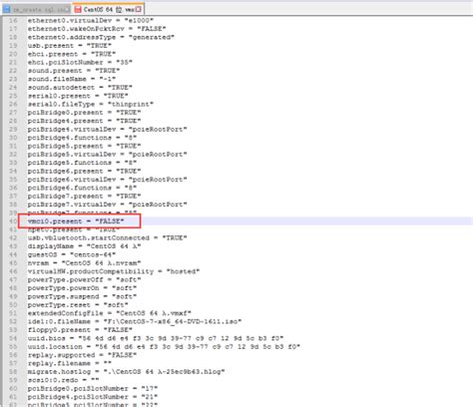Click the usb.vbluetooth.startConnected line
This screenshot has height=407, width=473.
(x=108, y=238)
